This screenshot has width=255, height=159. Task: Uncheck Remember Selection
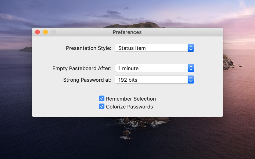coord(101,99)
